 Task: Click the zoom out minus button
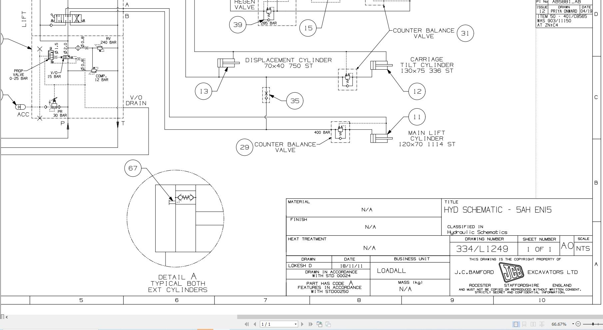click(x=578, y=324)
